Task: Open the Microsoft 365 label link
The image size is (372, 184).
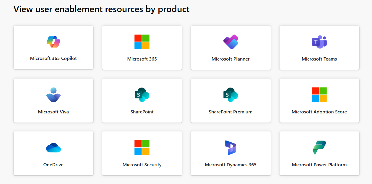Action: click(x=142, y=59)
